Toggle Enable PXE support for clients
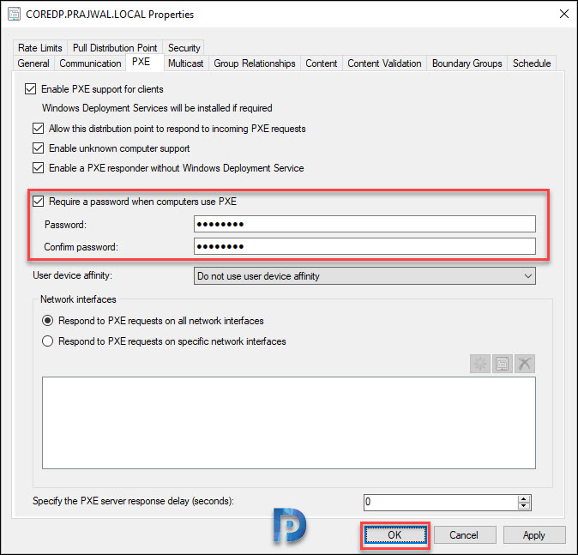The width and height of the screenshot is (578, 555). click(x=32, y=89)
